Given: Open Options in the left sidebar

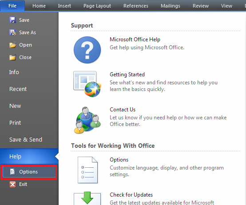Looking at the screenshot, I should point(29,172).
